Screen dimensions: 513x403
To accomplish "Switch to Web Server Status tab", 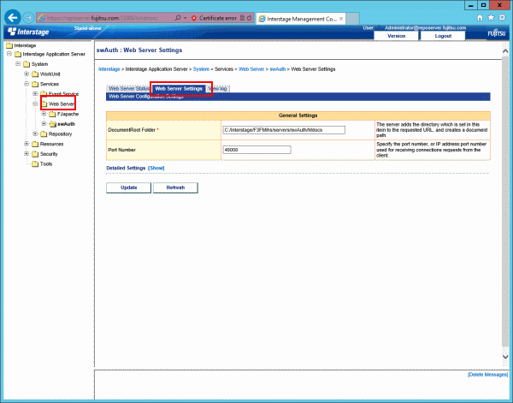I will click(129, 89).
